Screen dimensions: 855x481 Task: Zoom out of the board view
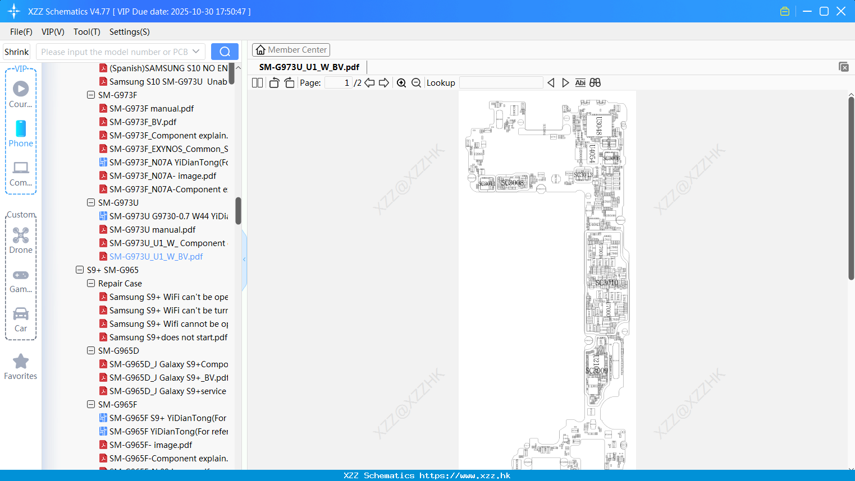pyautogui.click(x=416, y=82)
